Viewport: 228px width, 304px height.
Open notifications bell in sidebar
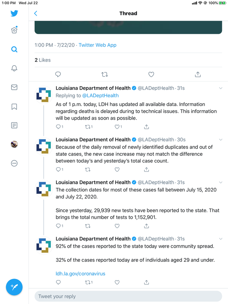click(14, 68)
